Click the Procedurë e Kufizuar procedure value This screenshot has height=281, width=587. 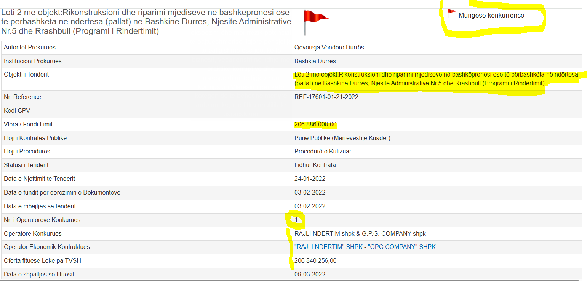(323, 152)
